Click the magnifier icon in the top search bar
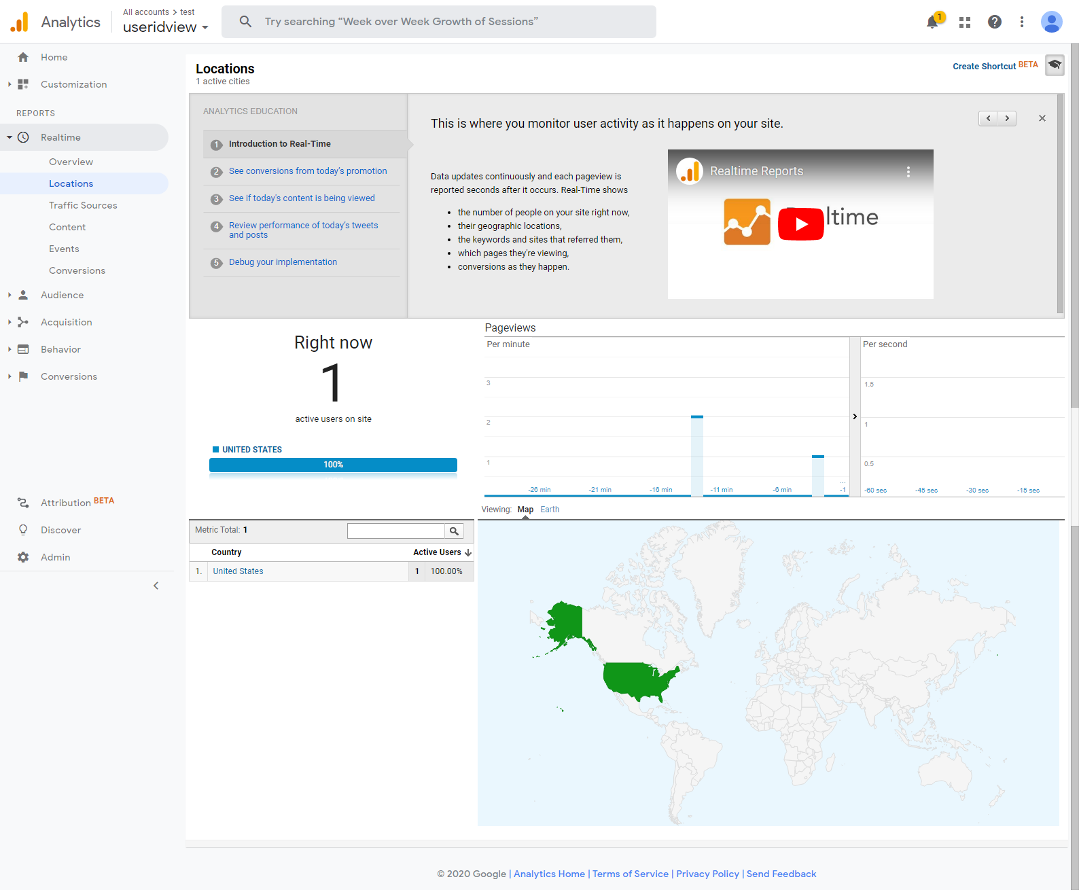 pos(245,22)
